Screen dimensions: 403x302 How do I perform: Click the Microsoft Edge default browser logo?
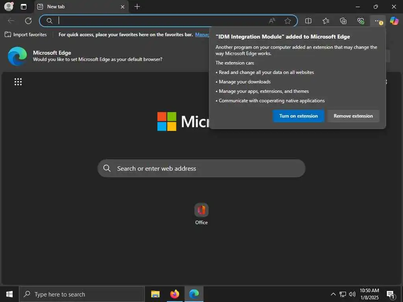coord(17,56)
